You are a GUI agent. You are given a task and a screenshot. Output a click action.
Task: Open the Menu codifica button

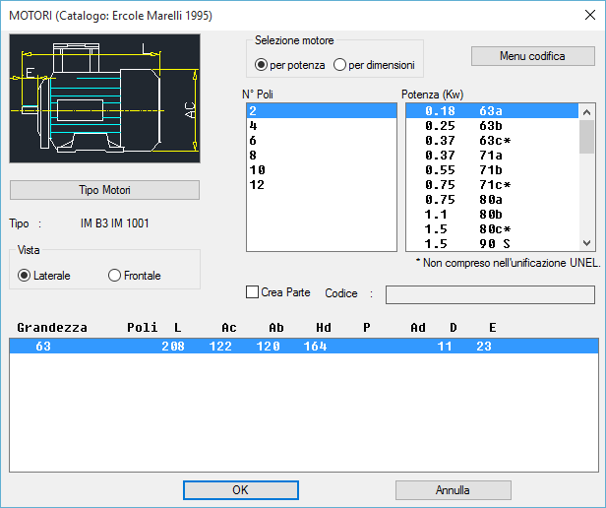532,56
